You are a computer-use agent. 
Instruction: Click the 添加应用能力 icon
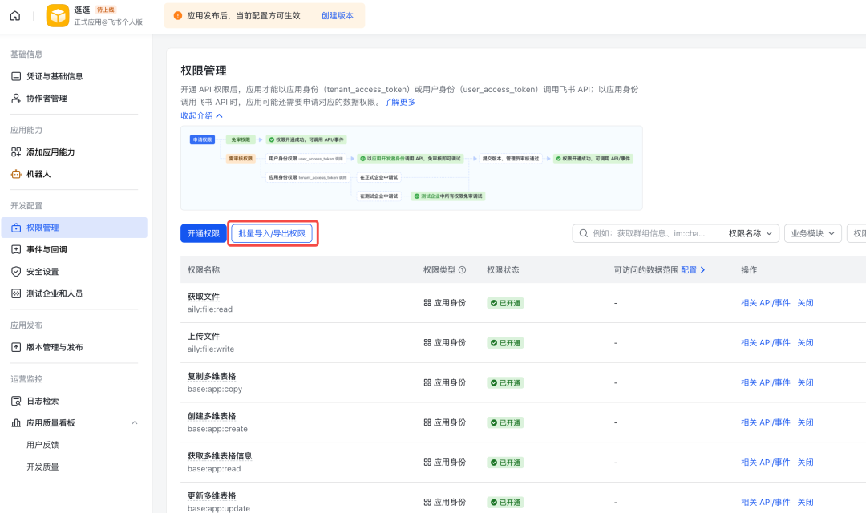click(x=17, y=151)
